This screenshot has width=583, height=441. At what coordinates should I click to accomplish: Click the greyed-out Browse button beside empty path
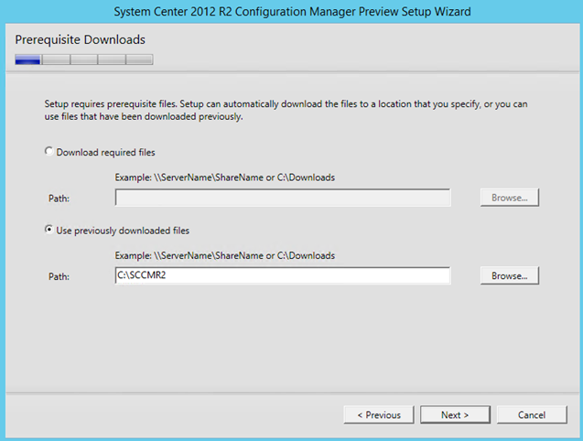coord(510,198)
